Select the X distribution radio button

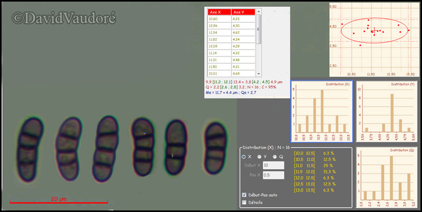[x=243, y=157]
